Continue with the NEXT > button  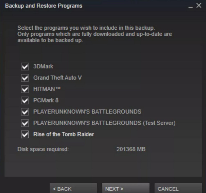click(x=126, y=188)
